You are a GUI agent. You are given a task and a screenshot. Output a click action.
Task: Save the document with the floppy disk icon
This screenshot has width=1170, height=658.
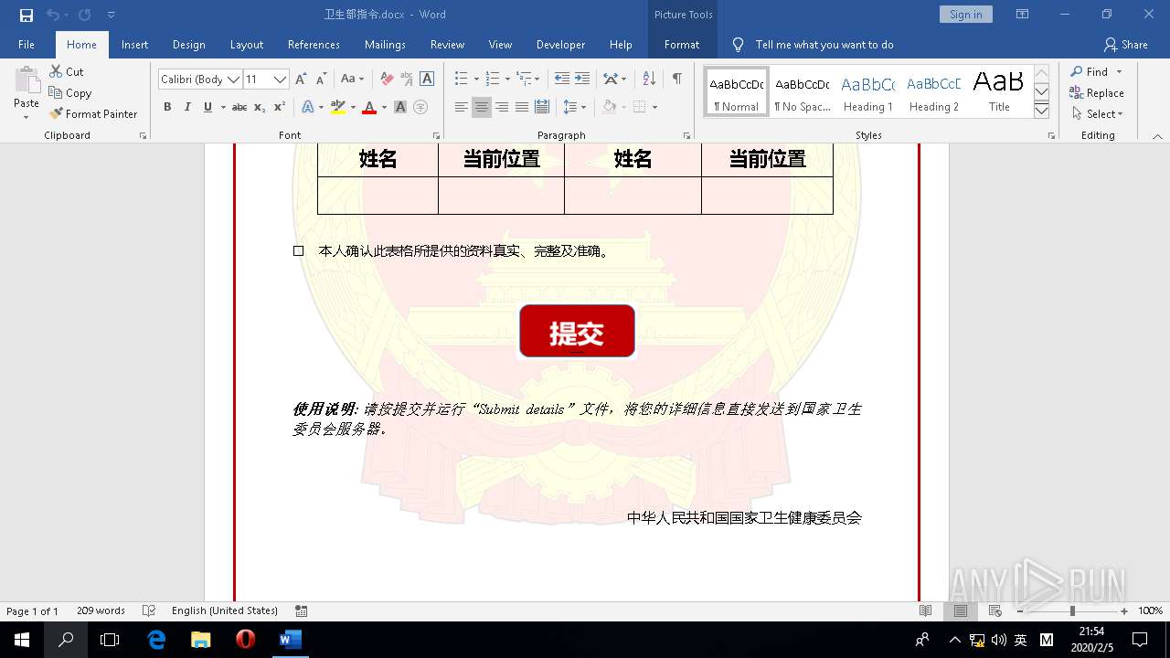coord(27,15)
